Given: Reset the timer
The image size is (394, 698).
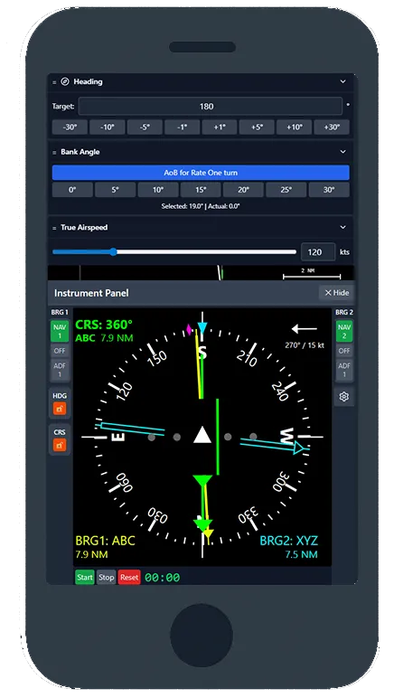Looking at the screenshot, I should click(x=129, y=578).
